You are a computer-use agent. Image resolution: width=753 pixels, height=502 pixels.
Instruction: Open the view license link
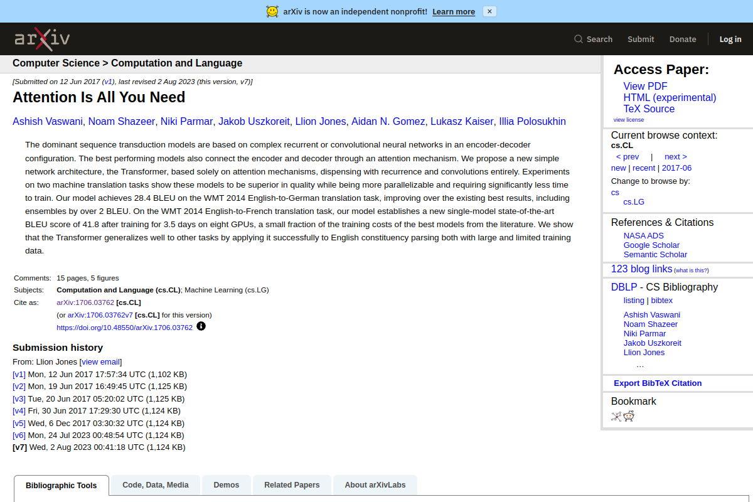tap(629, 119)
